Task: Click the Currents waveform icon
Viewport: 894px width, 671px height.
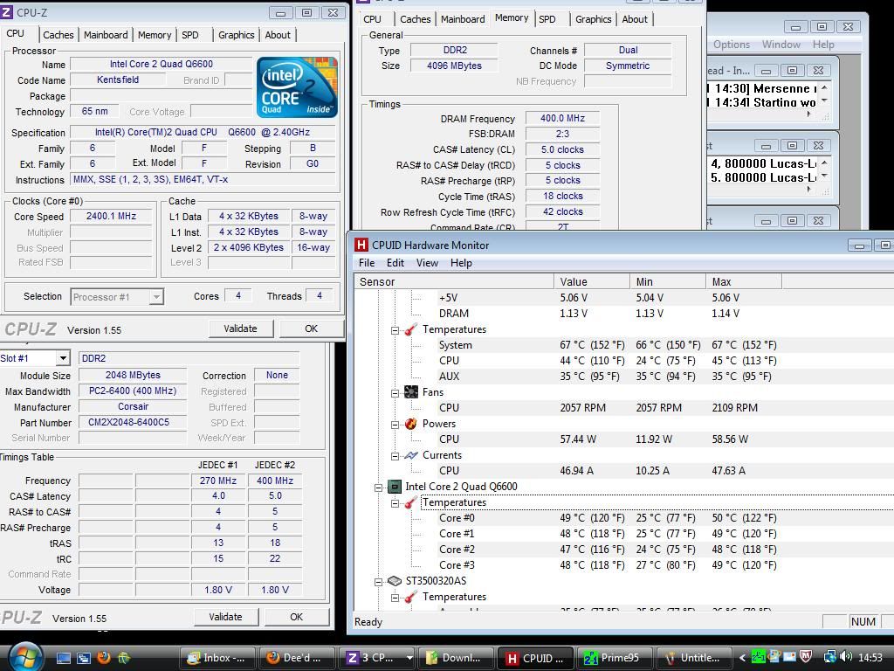Action: pos(411,455)
